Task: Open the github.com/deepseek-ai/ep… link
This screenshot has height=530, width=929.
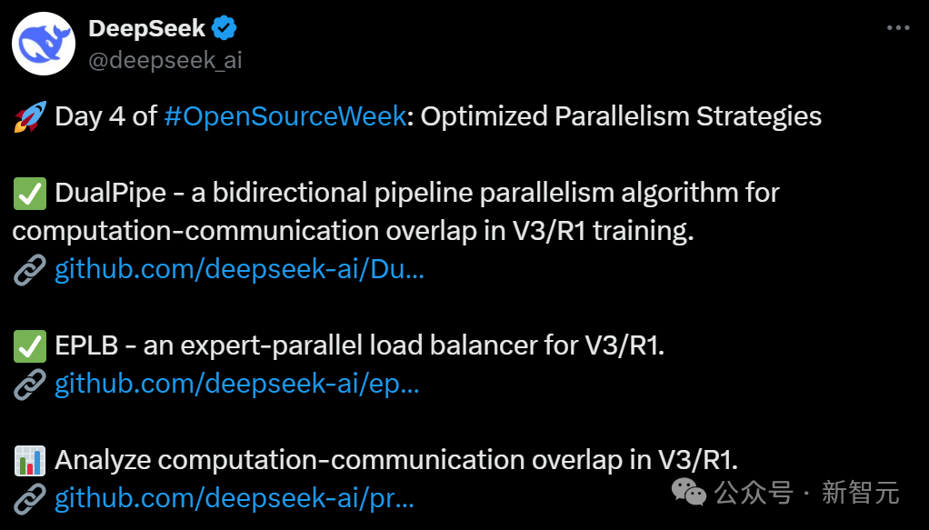Action: click(x=237, y=385)
